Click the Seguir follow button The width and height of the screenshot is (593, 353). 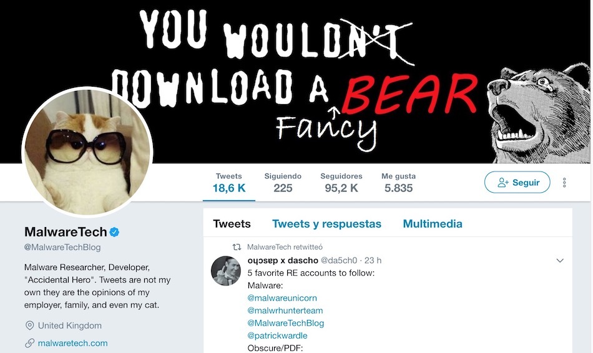pyautogui.click(x=517, y=182)
